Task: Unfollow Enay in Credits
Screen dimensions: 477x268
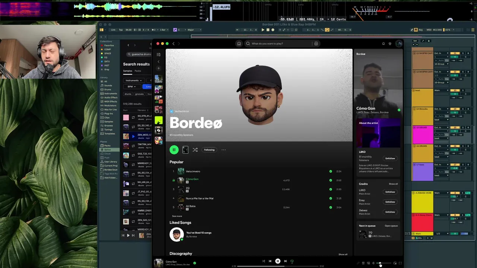Action: [390, 202]
